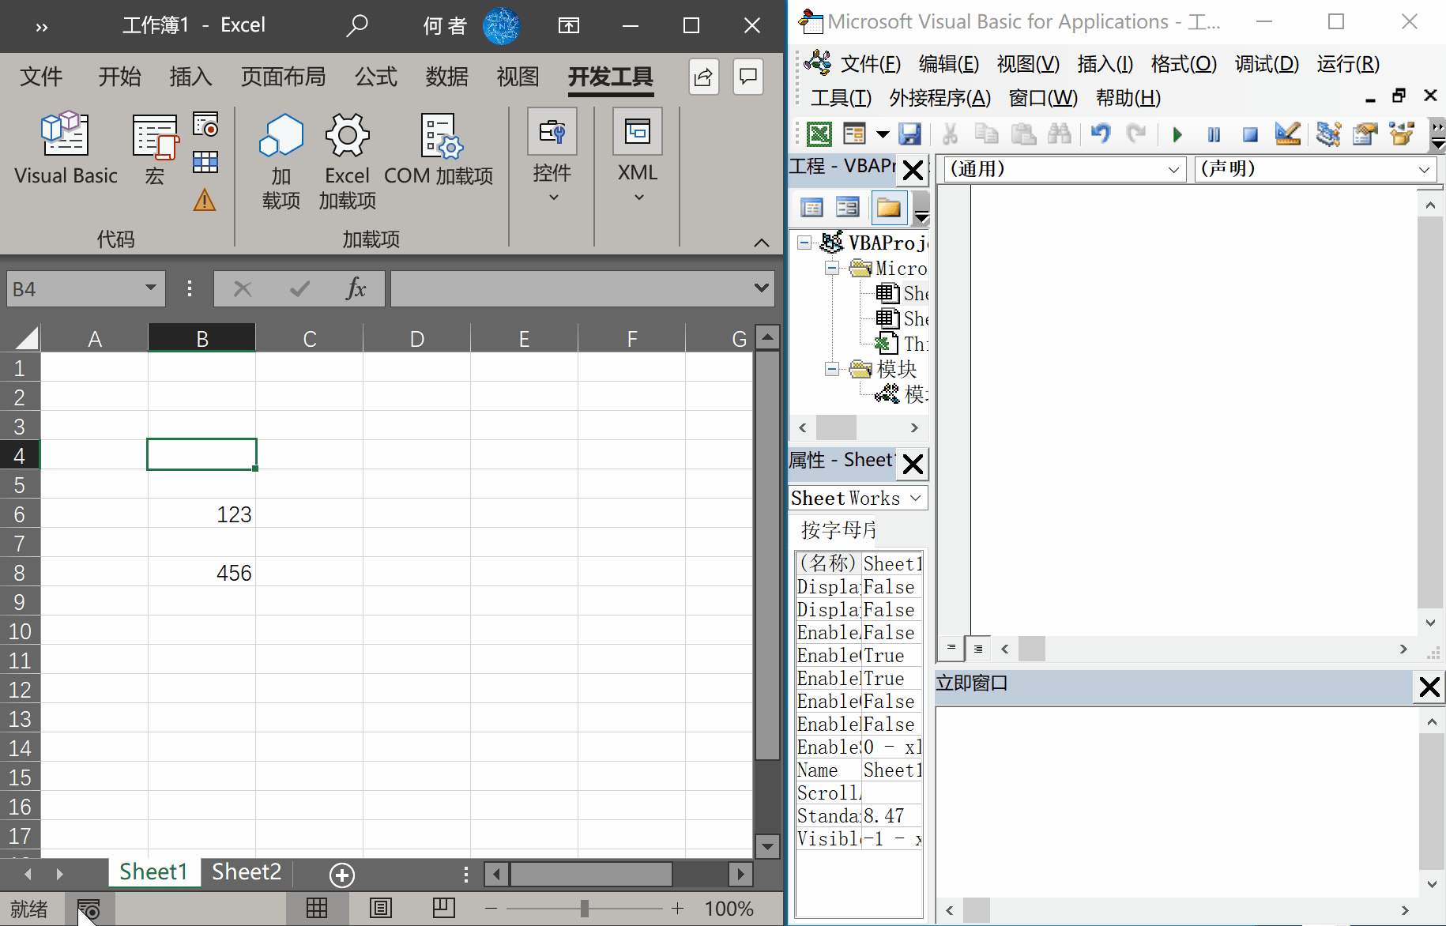
Task: Click the 按字母序 properties tab
Action: [838, 529]
